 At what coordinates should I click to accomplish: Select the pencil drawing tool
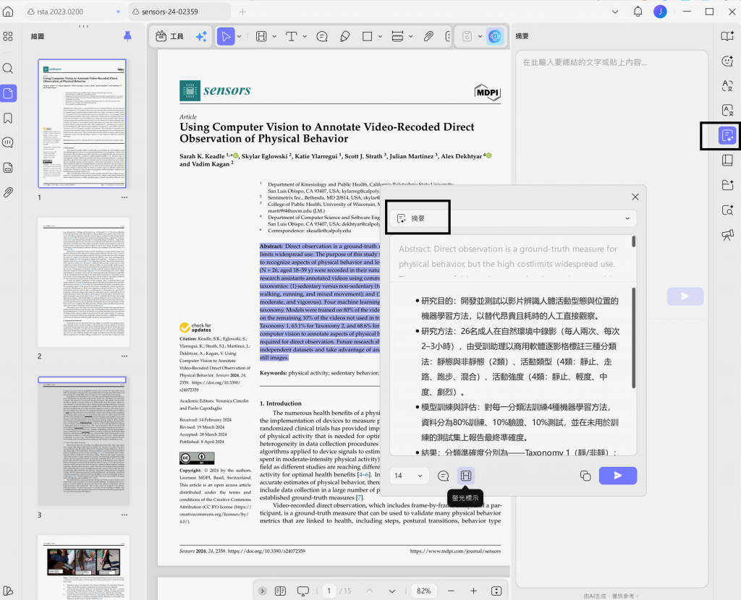coord(345,36)
